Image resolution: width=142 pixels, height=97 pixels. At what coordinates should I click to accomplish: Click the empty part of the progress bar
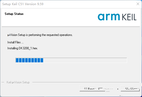coord(85,60)
